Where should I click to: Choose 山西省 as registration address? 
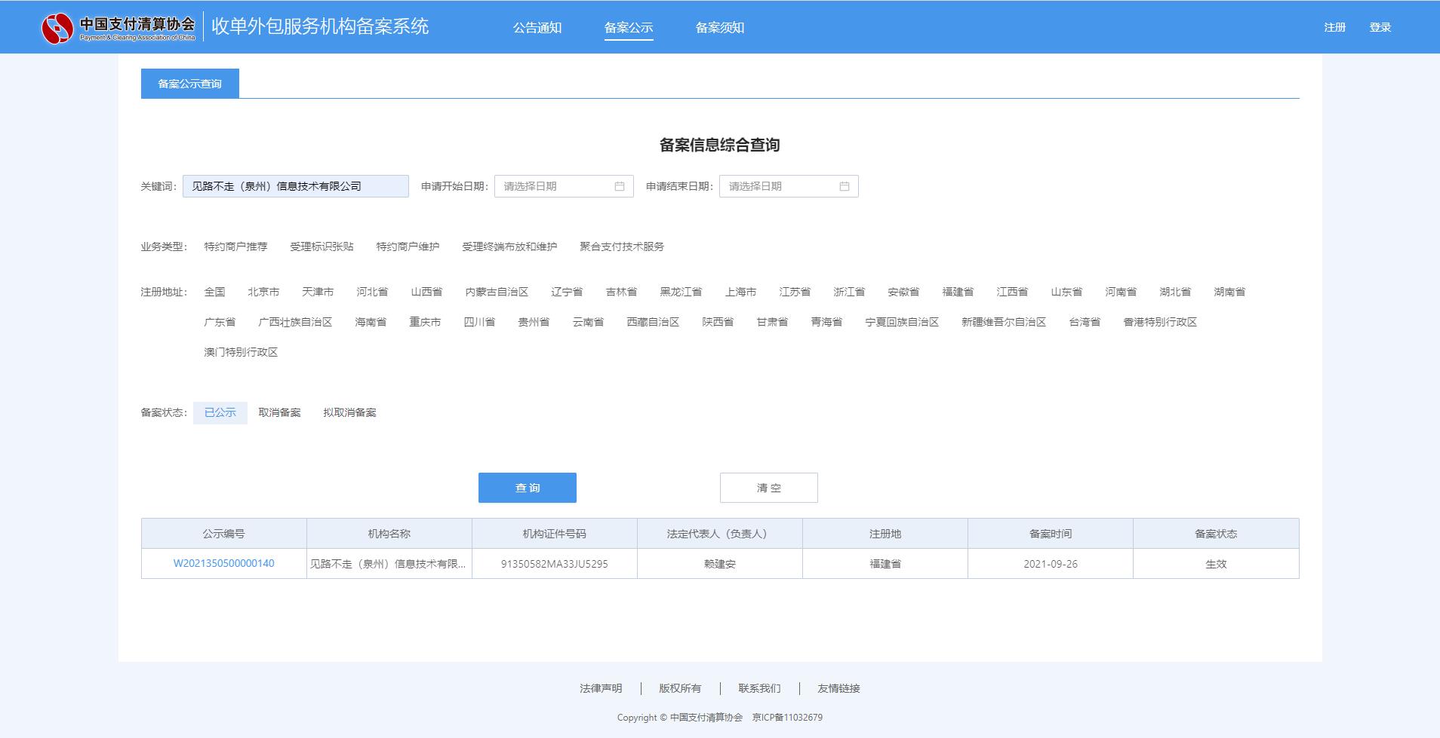426,292
